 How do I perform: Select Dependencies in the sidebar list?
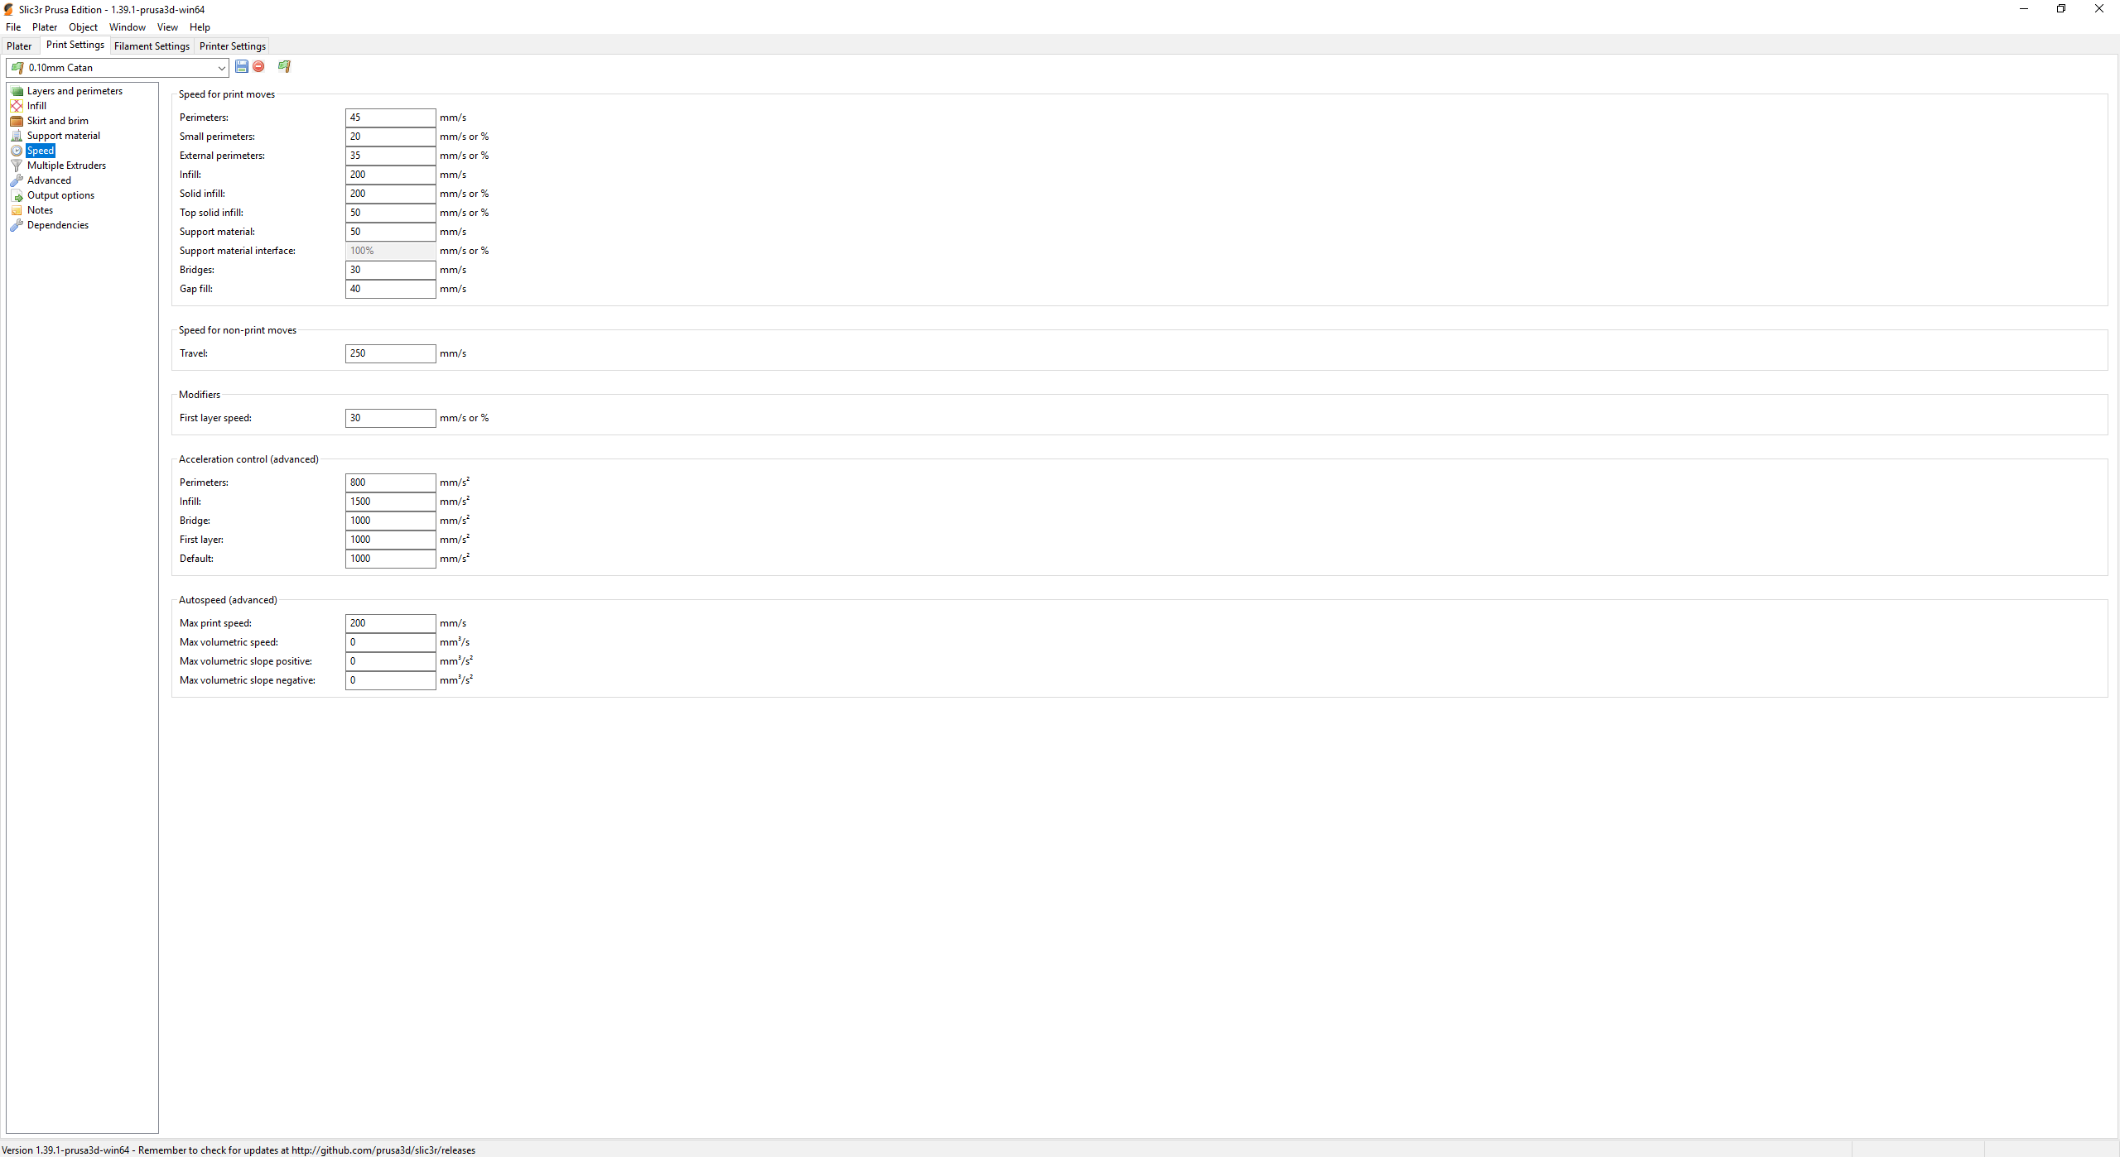[x=57, y=225]
